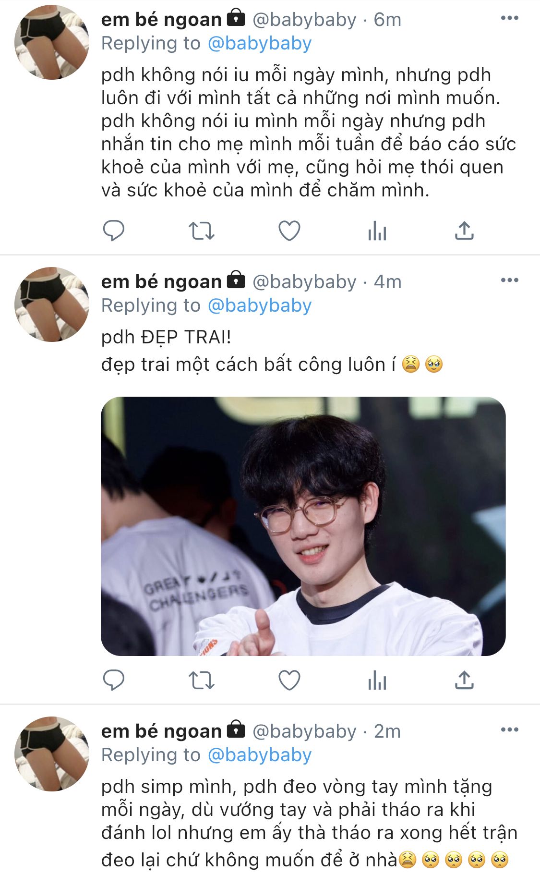
Task: Open @babybaby link in the 4m tweet
Action: coord(260,306)
